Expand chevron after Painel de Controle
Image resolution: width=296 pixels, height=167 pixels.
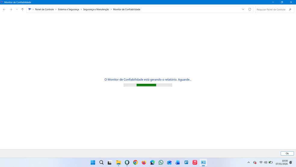click(x=56, y=9)
